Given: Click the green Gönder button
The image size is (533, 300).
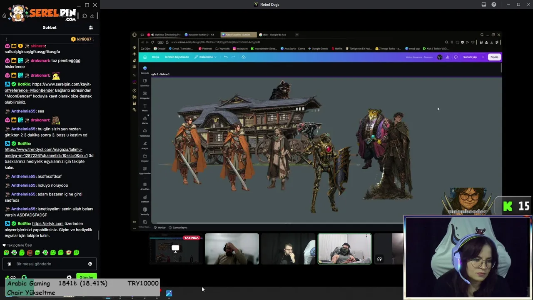Looking at the screenshot, I should [x=86, y=277].
